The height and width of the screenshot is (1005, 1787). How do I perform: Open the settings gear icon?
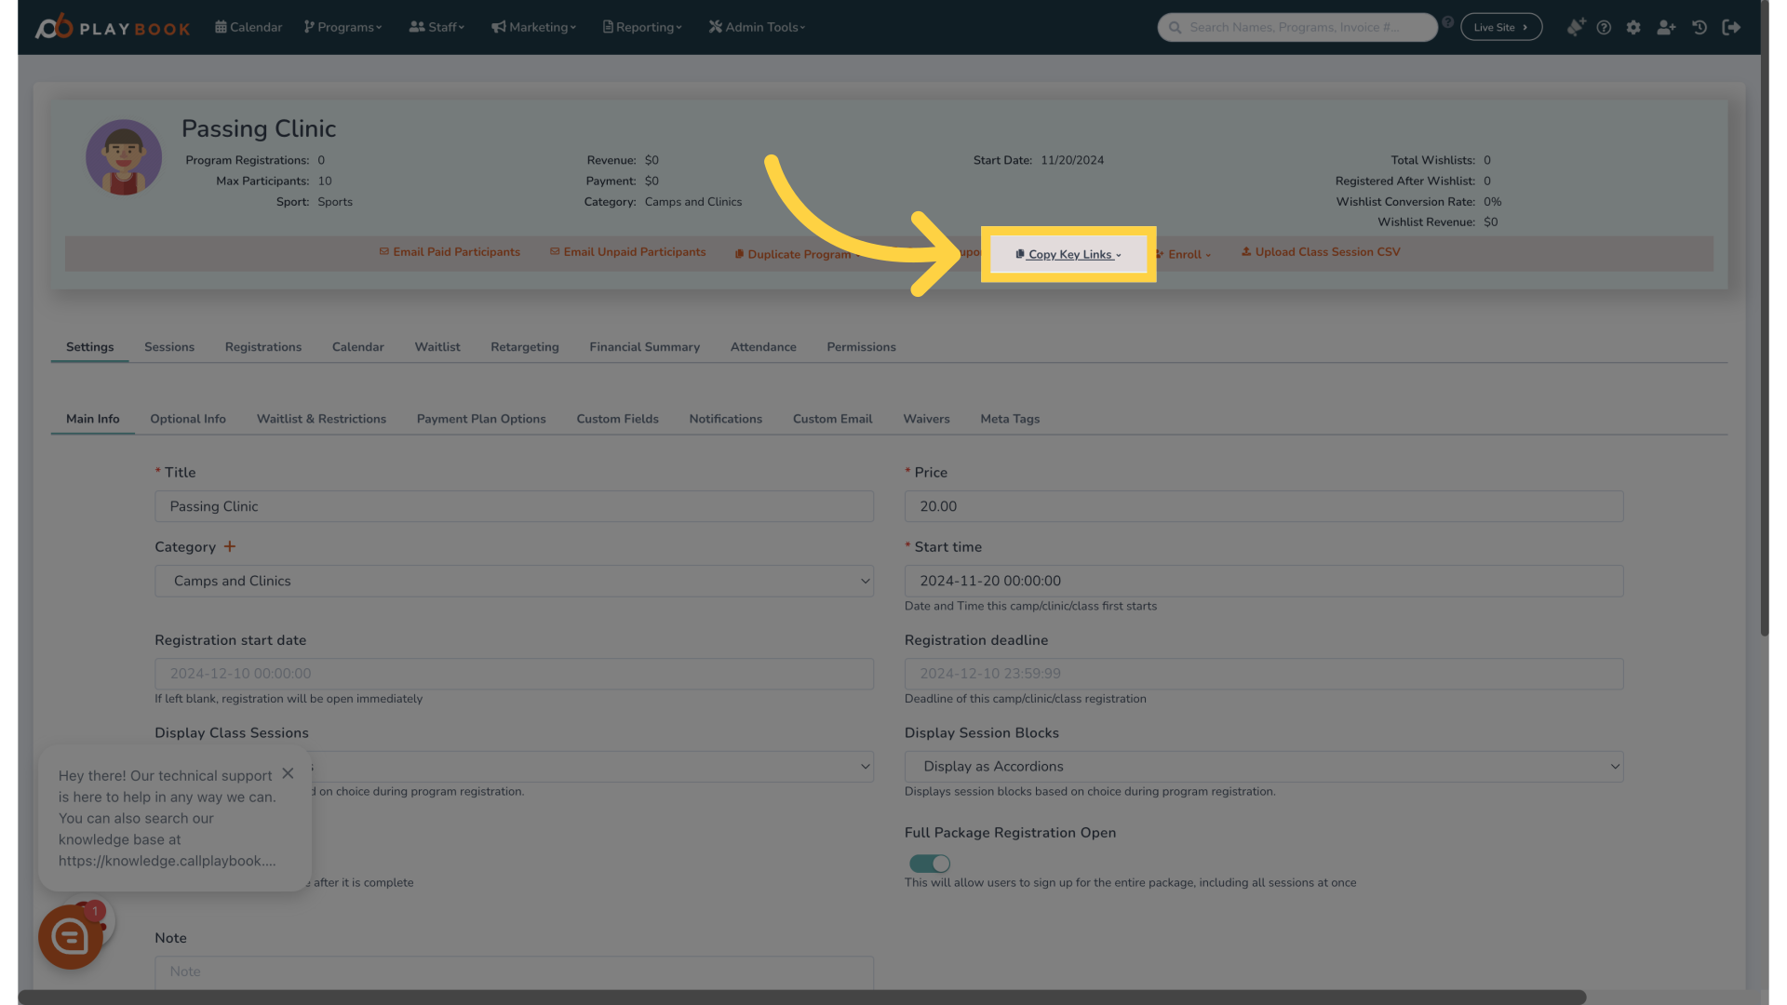pyautogui.click(x=1633, y=27)
